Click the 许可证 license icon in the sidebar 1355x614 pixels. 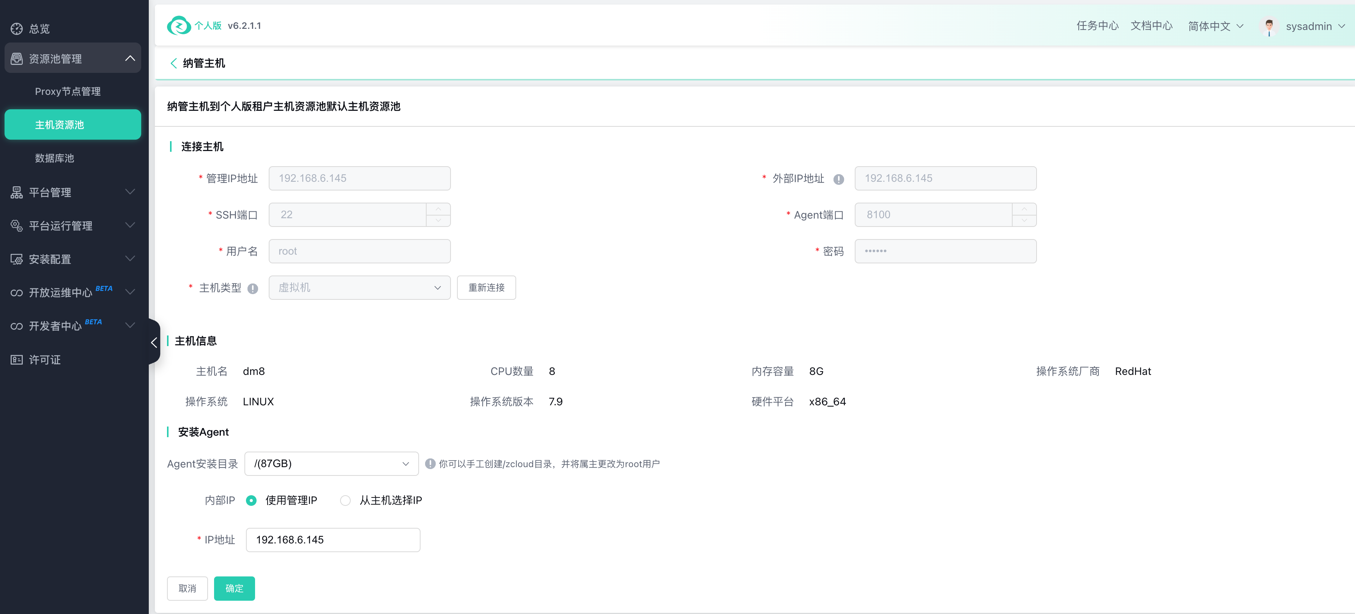pyautogui.click(x=17, y=359)
